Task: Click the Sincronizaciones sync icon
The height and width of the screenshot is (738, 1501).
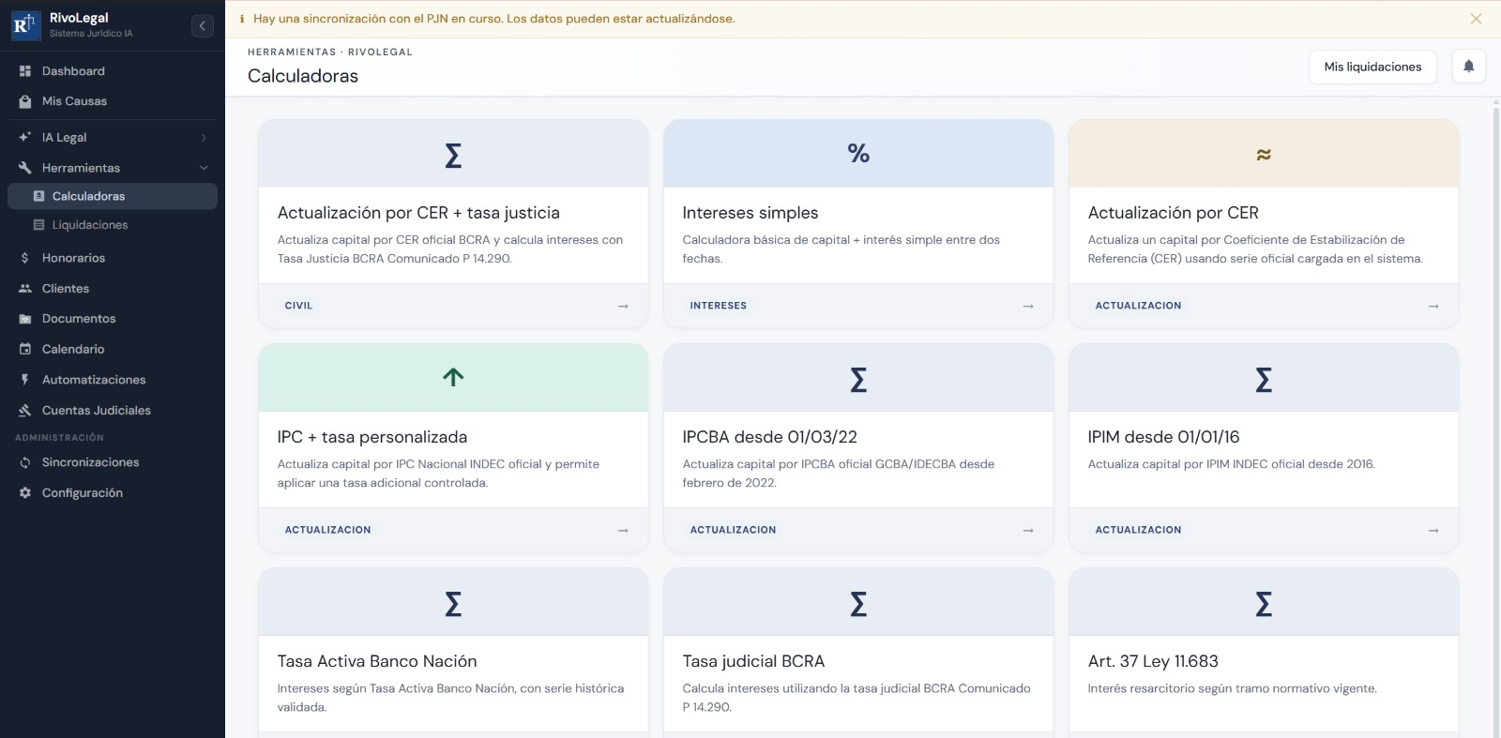Action: point(25,462)
